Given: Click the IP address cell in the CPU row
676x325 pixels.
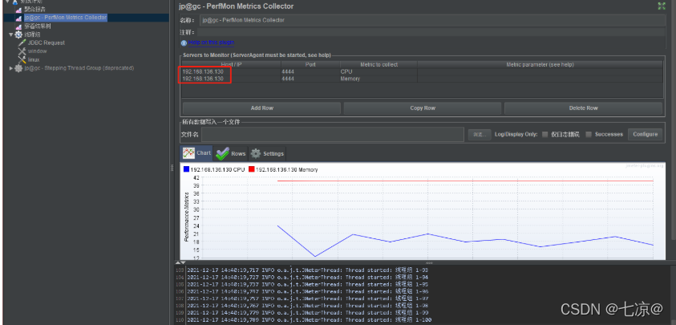Looking at the screenshot, I should coord(231,71).
